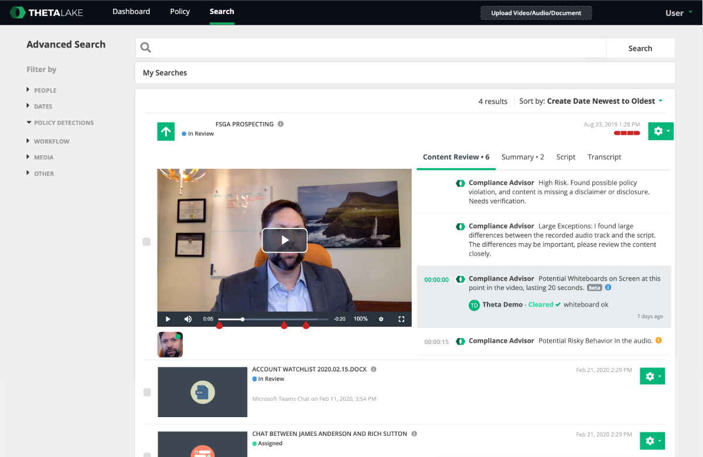This screenshot has height=457, width=703.
Task: Click the Upload Video/Audio/Document button
Action: tap(536, 13)
